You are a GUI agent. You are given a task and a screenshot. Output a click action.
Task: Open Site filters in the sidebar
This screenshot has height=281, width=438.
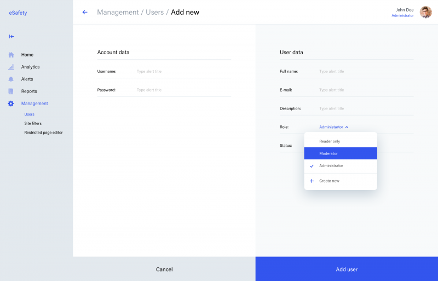click(33, 123)
